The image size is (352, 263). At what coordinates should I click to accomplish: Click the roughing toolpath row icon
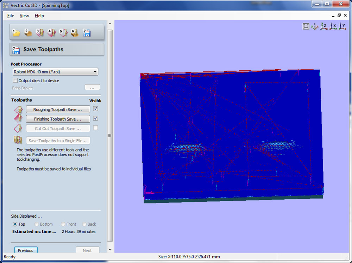point(18,110)
